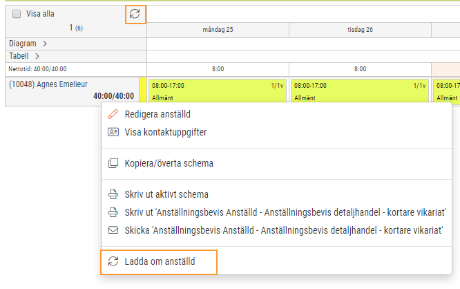
Task: Expand the Diagram section
Action: (x=44, y=44)
